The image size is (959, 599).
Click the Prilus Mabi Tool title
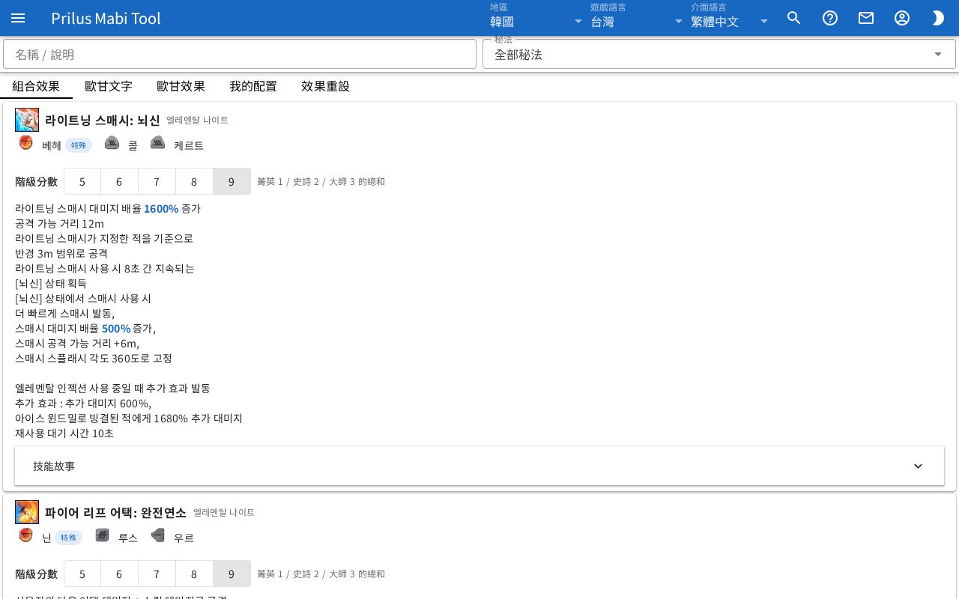[x=106, y=18]
